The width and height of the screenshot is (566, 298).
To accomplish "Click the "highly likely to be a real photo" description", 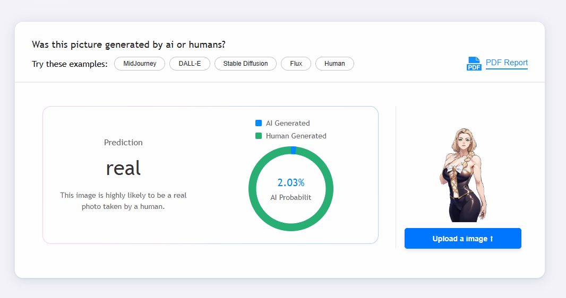I will (123, 201).
